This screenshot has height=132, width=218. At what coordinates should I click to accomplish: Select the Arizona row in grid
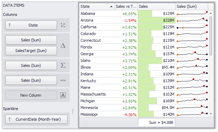coord(143,20)
